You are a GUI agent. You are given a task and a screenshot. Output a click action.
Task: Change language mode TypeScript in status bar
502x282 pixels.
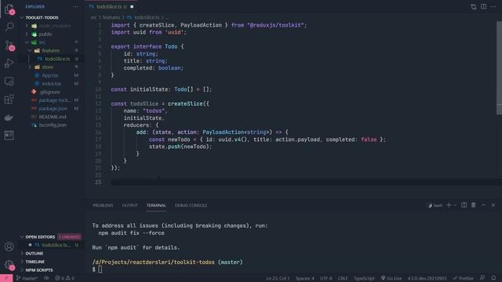click(x=364, y=278)
